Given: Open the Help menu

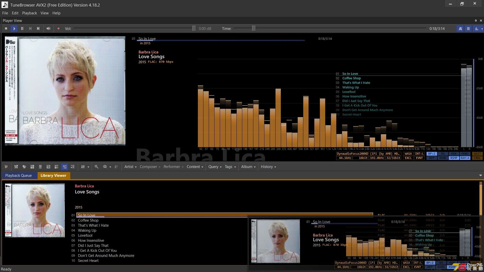Looking at the screenshot, I should (x=56, y=13).
